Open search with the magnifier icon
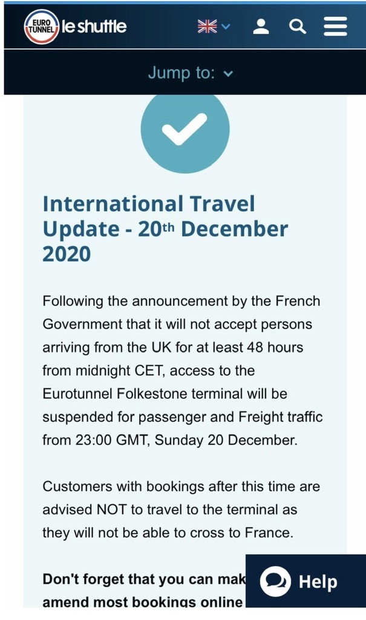 click(x=298, y=27)
